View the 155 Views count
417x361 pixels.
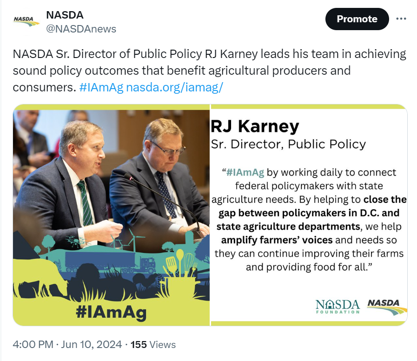(153, 344)
